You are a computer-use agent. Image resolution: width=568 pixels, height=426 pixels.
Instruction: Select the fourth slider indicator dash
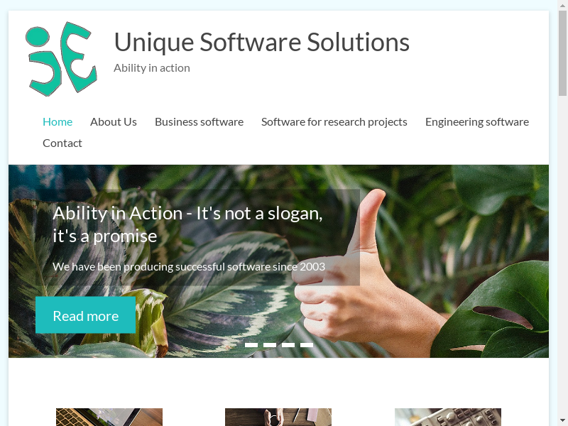[307, 345]
